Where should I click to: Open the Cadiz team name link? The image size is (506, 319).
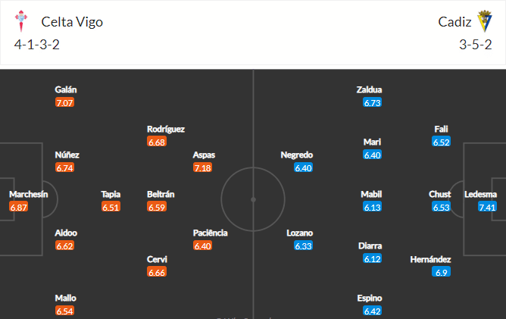tap(454, 22)
